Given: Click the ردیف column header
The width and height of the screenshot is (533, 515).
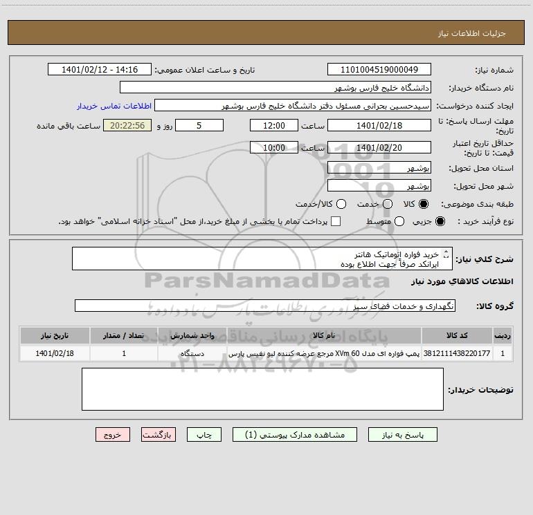Looking at the screenshot, I should tap(503, 336).
